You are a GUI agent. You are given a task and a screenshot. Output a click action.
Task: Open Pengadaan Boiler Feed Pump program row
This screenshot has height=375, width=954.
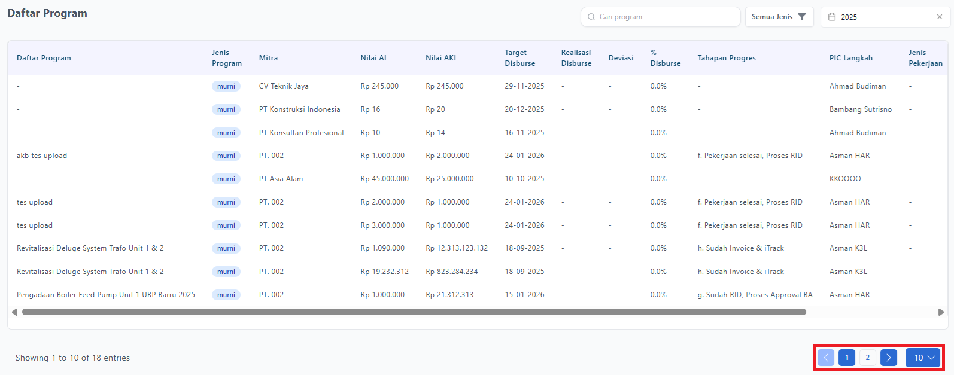(106, 295)
